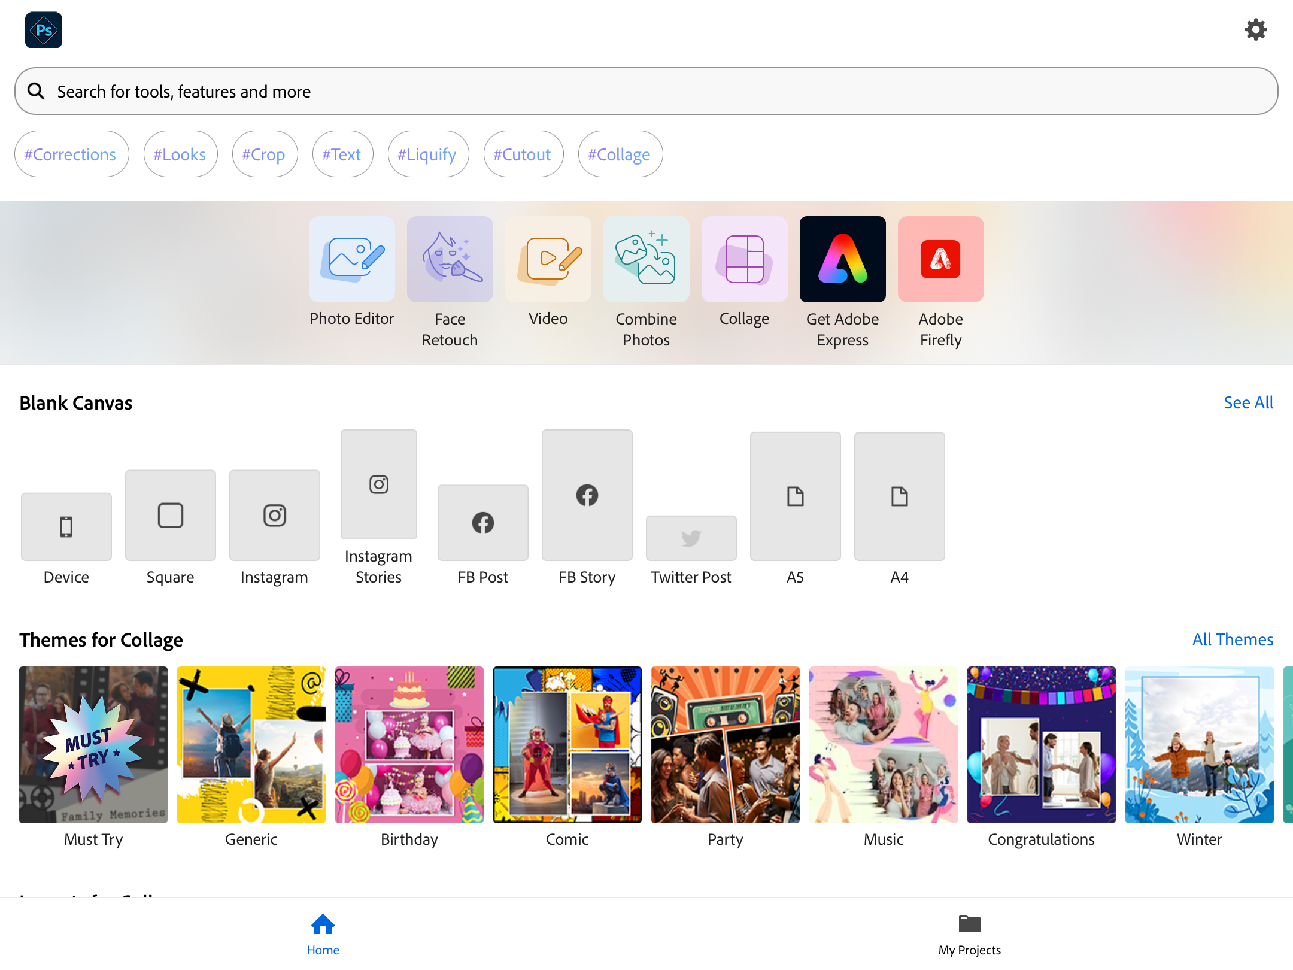
Task: Open settings with the gear icon
Action: [x=1255, y=29]
